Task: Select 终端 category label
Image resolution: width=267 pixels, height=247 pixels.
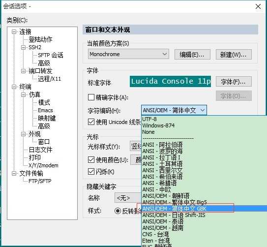Action: [25, 87]
